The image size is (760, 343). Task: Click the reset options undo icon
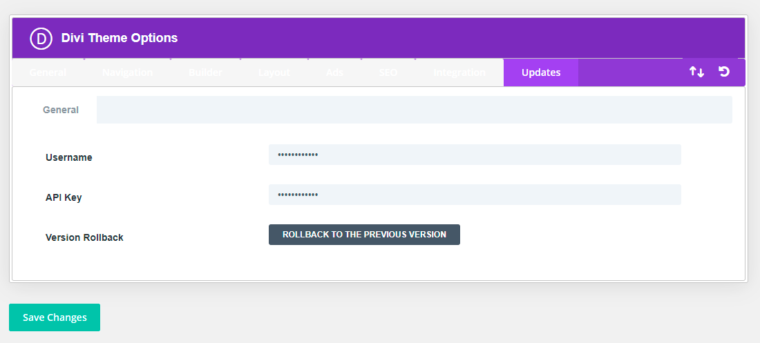pyautogui.click(x=723, y=72)
